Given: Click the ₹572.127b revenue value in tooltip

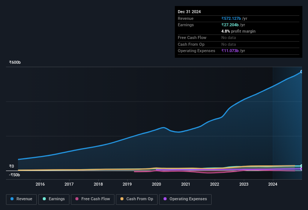Looking at the screenshot, I should click(231, 18).
